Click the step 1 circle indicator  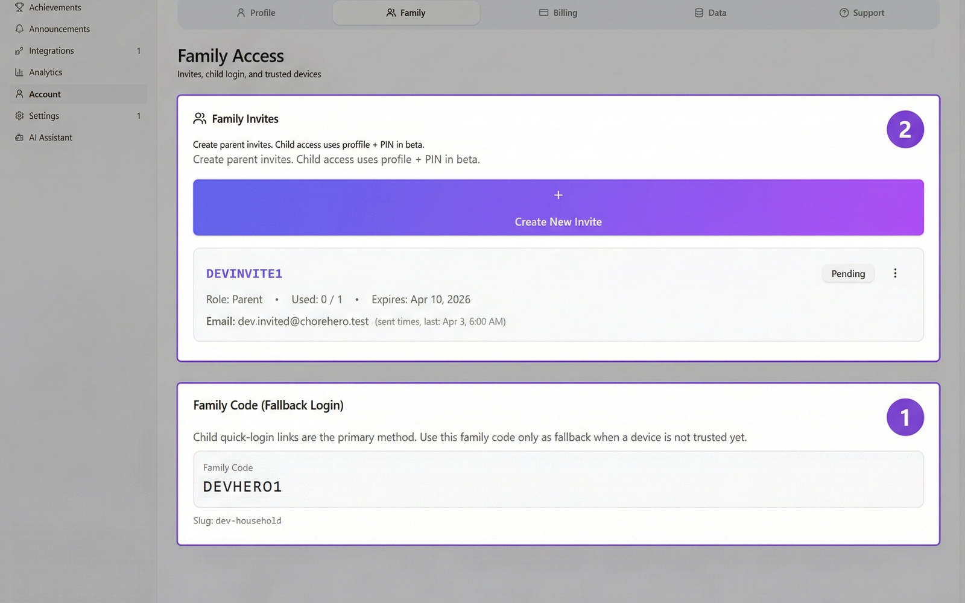point(905,417)
